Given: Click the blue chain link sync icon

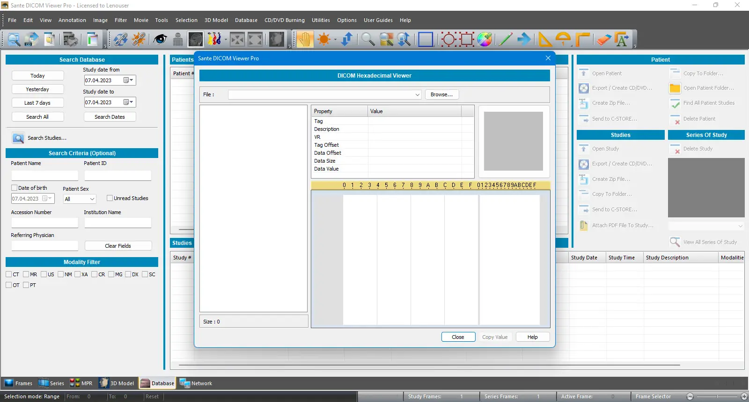Looking at the screenshot, I should tap(120, 39).
